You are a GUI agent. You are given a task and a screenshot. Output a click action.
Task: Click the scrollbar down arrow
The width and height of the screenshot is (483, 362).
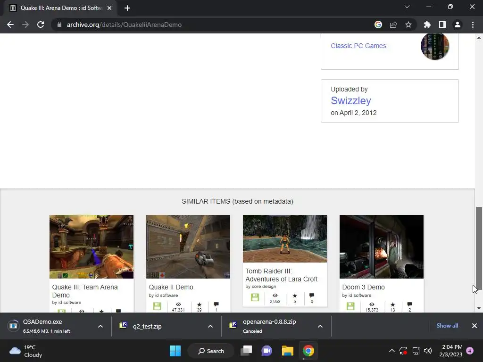[x=479, y=308]
